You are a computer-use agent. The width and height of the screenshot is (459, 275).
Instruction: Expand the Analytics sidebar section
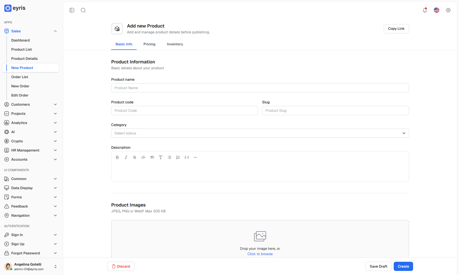(31, 123)
